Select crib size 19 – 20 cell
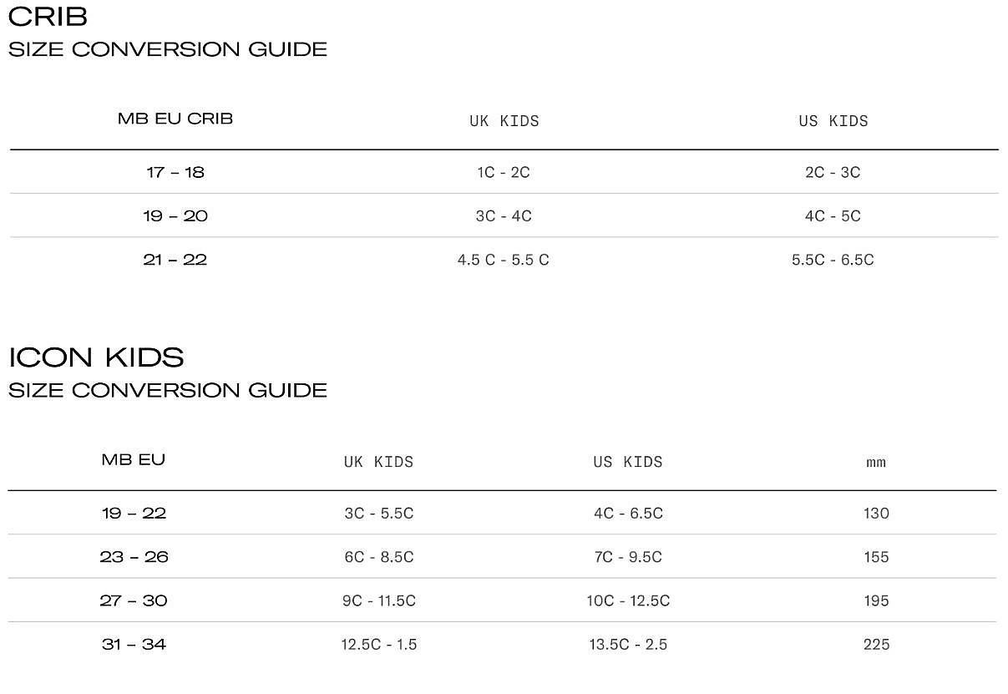Viewport: 1008px width, 694px height. [175, 215]
